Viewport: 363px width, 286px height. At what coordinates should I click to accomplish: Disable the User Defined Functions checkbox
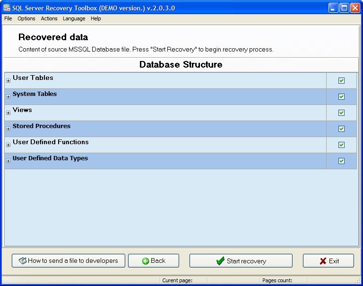(341, 145)
